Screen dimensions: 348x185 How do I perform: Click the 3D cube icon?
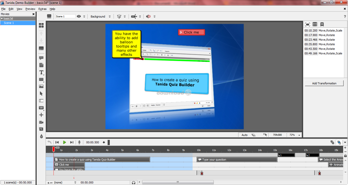point(119,16)
